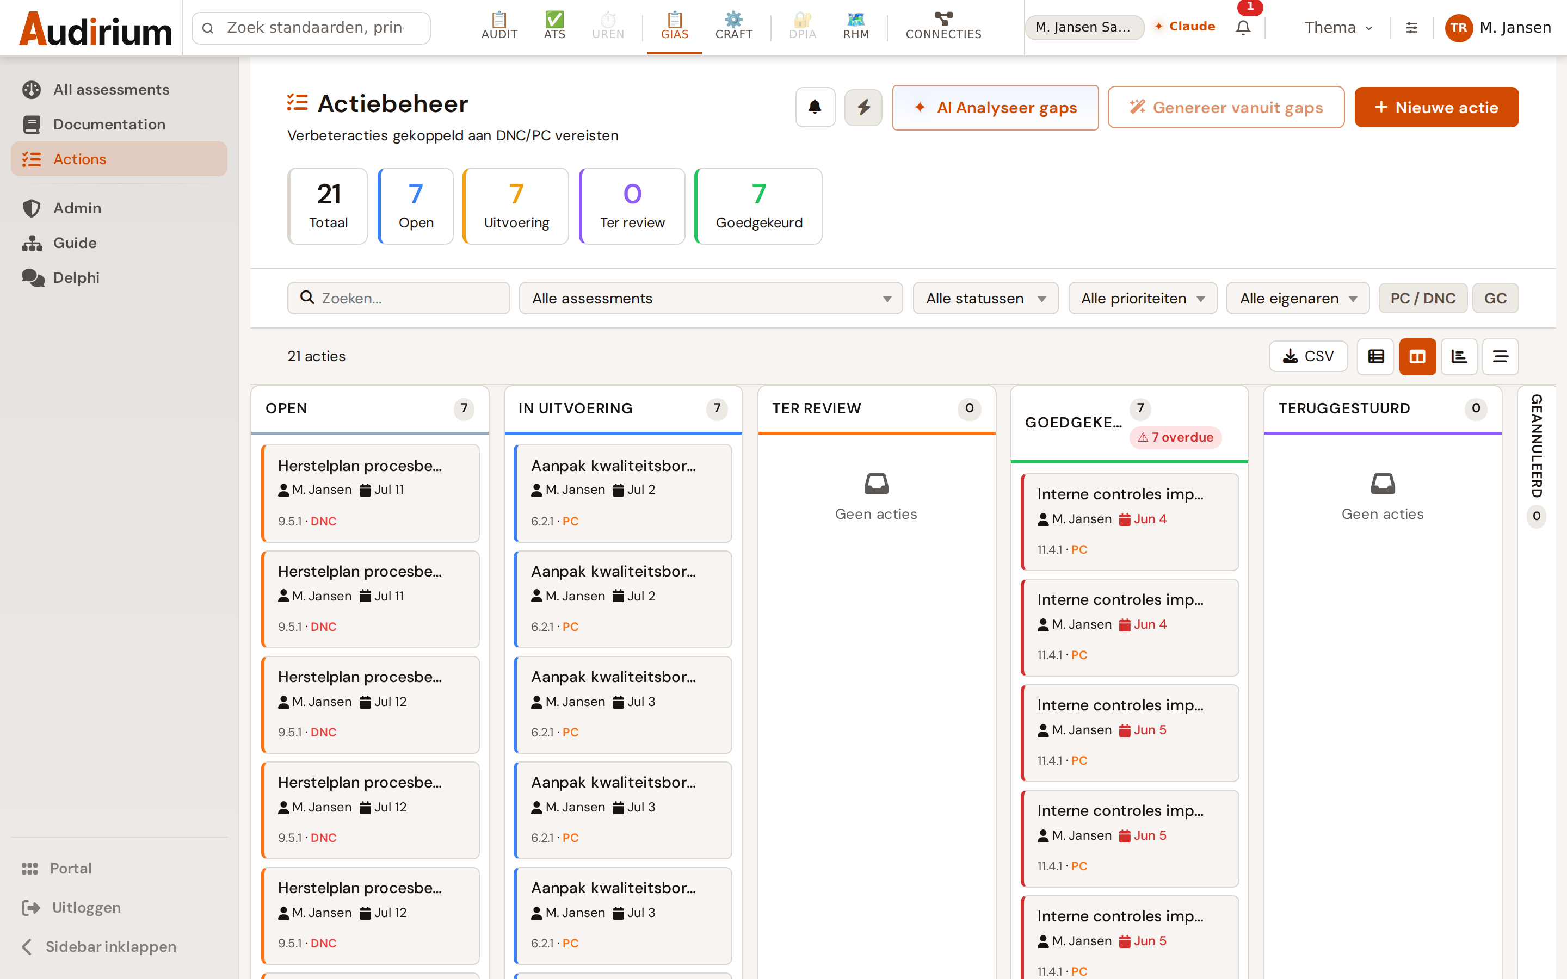The image size is (1567, 979).
Task: Switch to kanban board view
Action: tap(1417, 356)
